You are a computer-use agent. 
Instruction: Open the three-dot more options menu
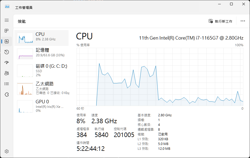pos(243,21)
